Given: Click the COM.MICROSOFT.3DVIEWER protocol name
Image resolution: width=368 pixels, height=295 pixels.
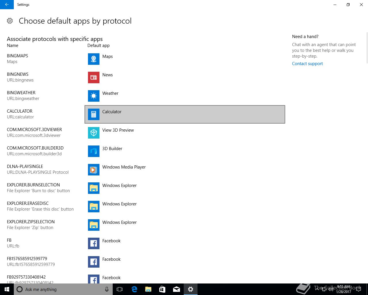Looking at the screenshot, I should click(34, 130).
